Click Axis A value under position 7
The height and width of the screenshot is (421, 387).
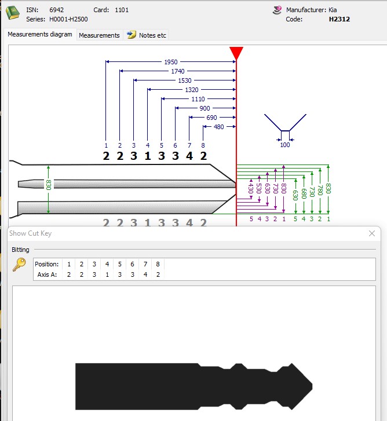(x=145, y=274)
